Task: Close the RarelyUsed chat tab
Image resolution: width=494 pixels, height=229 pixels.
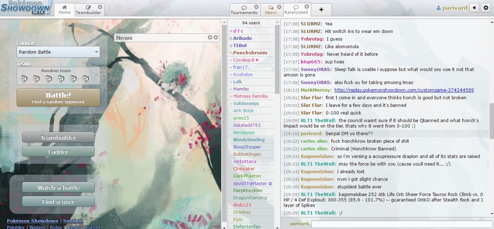Action: click(x=307, y=7)
